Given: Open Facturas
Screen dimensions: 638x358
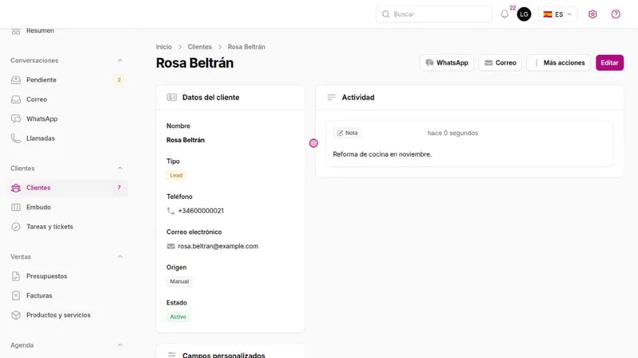Looking at the screenshot, I should [x=67, y=296].
